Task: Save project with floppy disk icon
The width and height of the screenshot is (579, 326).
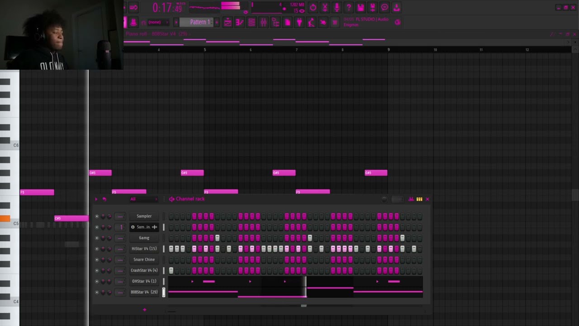Action: point(361,8)
